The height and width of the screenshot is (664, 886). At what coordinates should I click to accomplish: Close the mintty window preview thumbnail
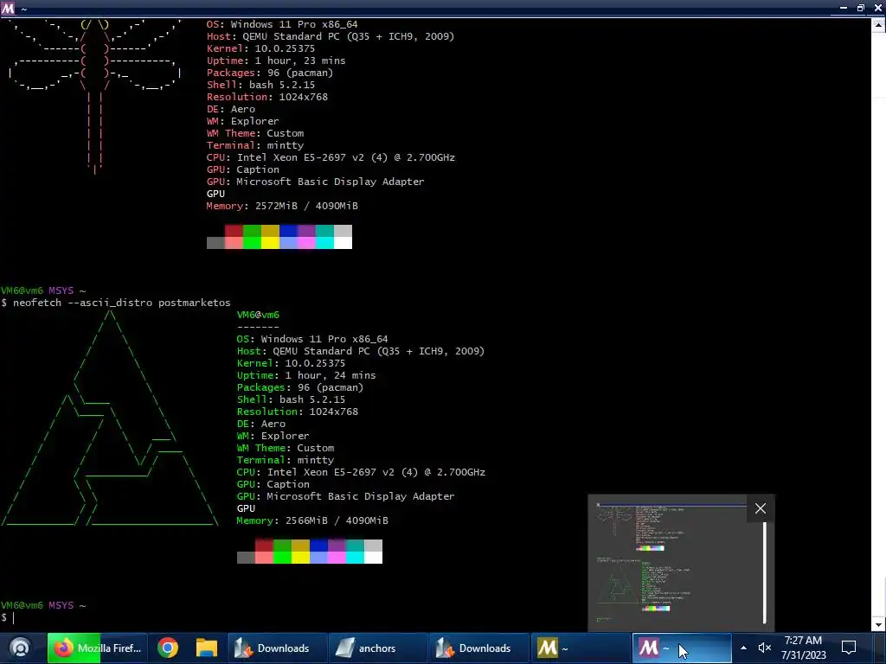[x=761, y=508]
